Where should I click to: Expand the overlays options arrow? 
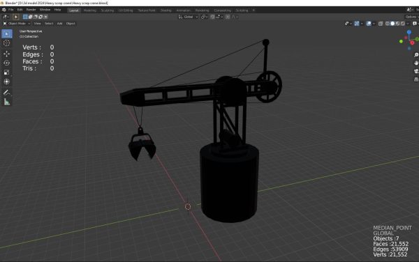[374, 24]
